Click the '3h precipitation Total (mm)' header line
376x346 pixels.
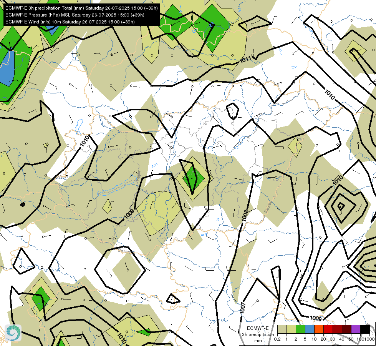coord(81,8)
